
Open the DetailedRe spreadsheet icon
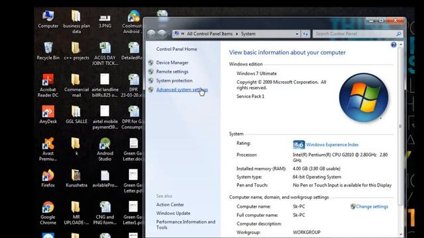(132, 52)
